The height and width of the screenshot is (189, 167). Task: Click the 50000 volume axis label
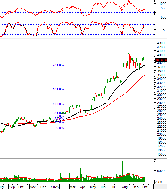tap(161, 171)
